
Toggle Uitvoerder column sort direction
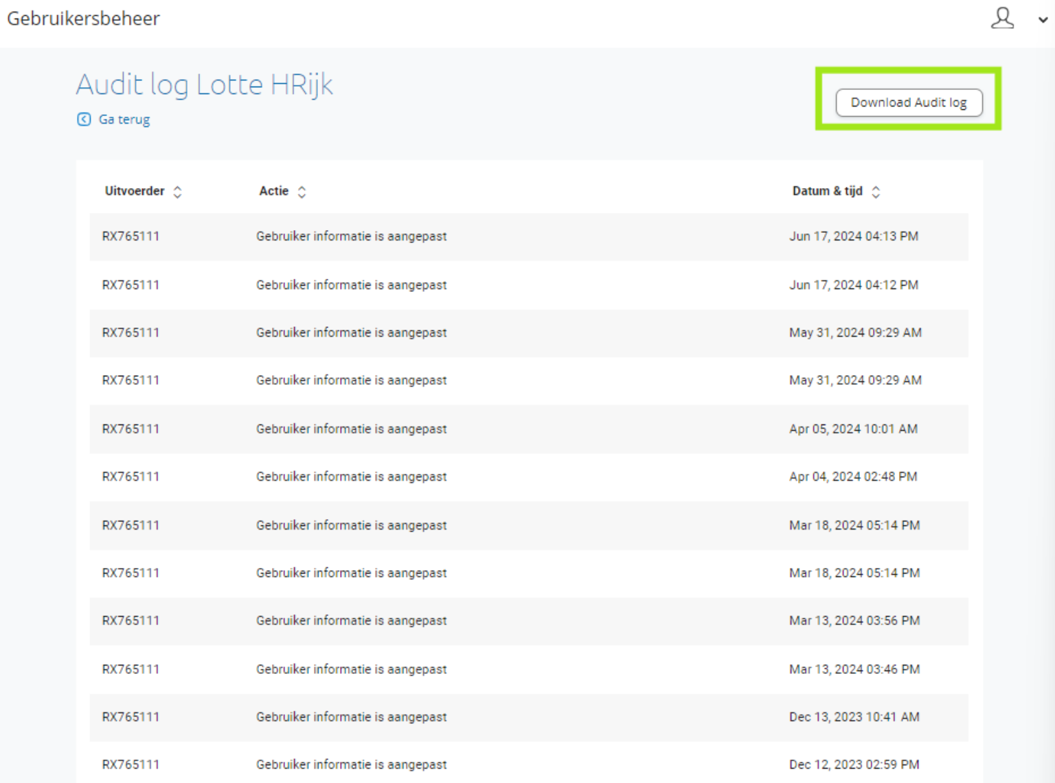(178, 191)
